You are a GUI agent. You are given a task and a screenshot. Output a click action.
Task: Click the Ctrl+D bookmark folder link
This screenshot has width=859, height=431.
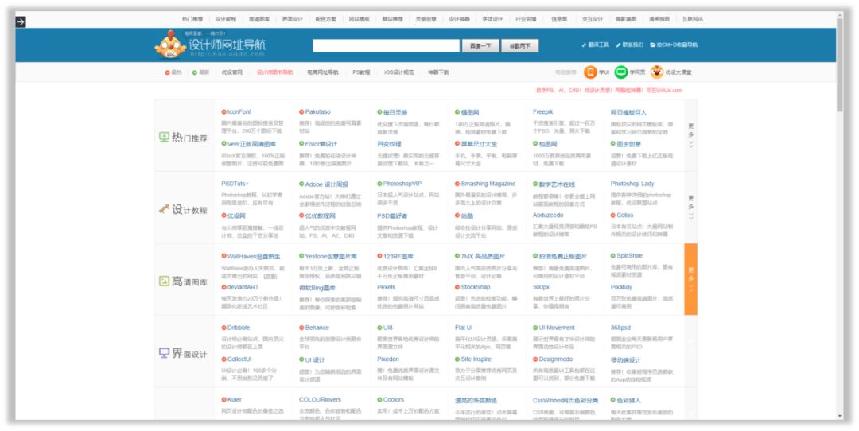click(x=674, y=45)
